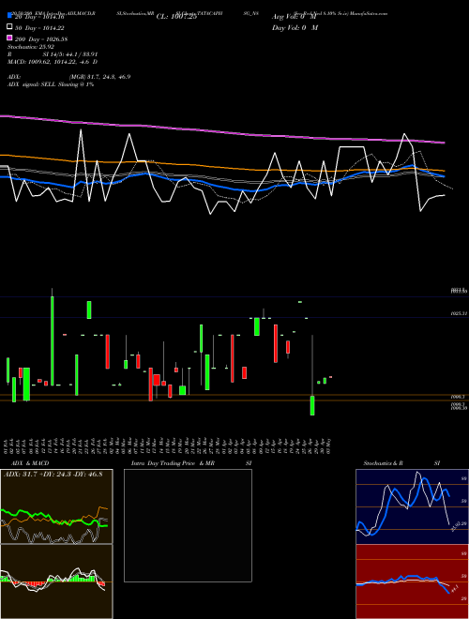Open the ADX indicator chart thumbnail
The height and width of the screenshot is (619, 469).
pyautogui.click(x=56, y=506)
